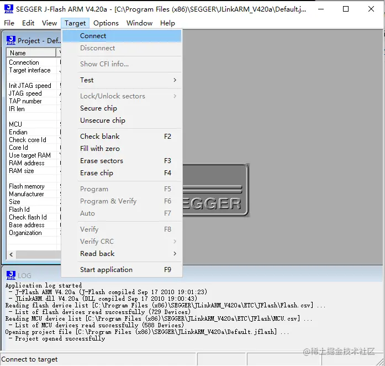Viewport: 385px width, 366px height.
Task: Select the Check flash Id row
Action: [x=34, y=217]
